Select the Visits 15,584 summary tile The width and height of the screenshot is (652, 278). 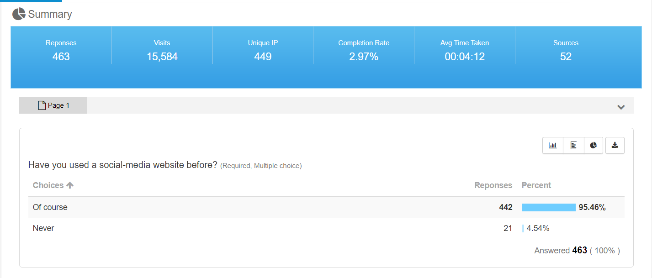coord(162,50)
